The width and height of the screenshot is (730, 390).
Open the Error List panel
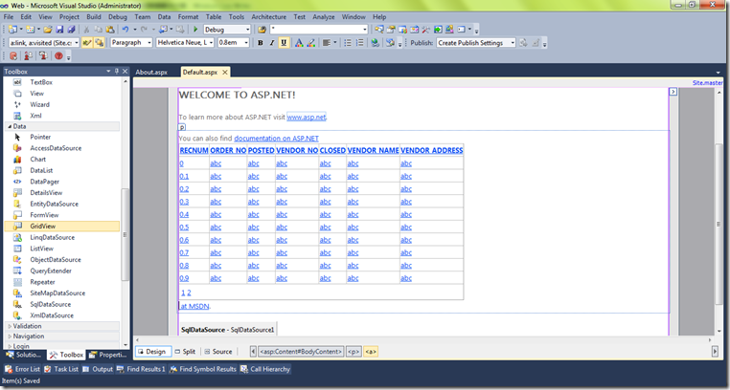[x=22, y=369]
